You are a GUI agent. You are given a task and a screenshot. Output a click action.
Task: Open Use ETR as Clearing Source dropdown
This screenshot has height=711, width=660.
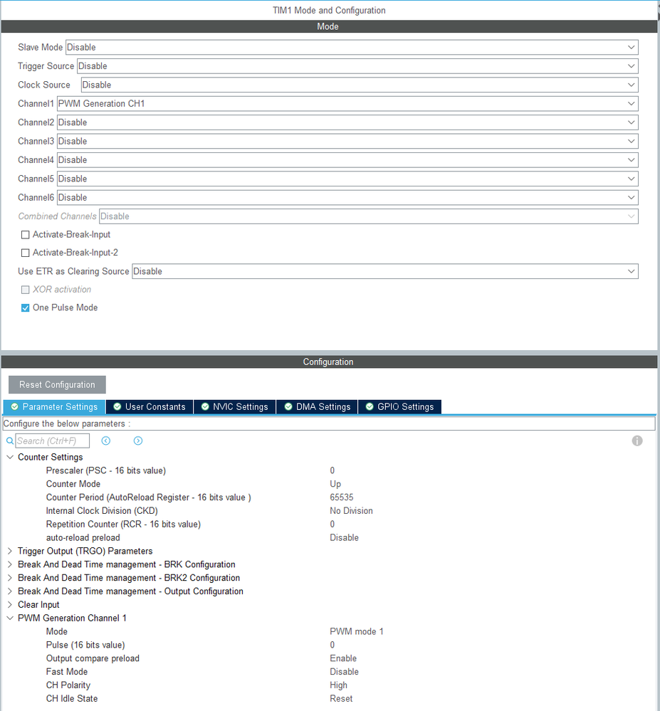coord(385,272)
